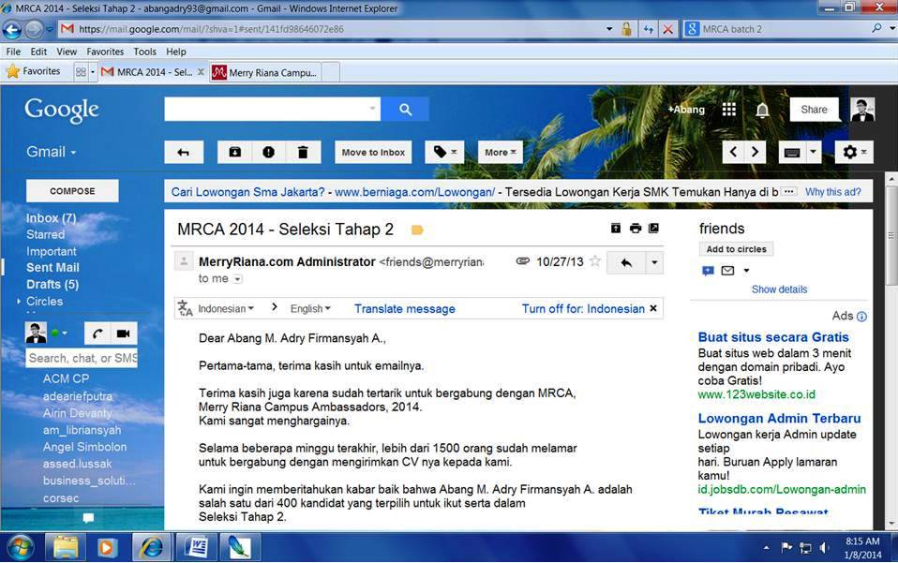Click the back-to-list arrow button in Gmail
Image resolution: width=898 pixels, height=563 pixels.
pyautogui.click(x=184, y=152)
